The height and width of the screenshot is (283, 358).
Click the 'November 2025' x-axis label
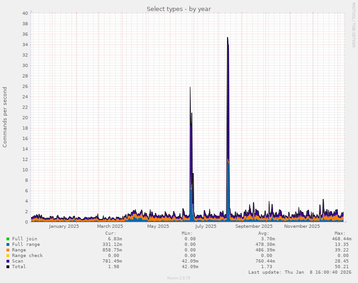point(302,226)
